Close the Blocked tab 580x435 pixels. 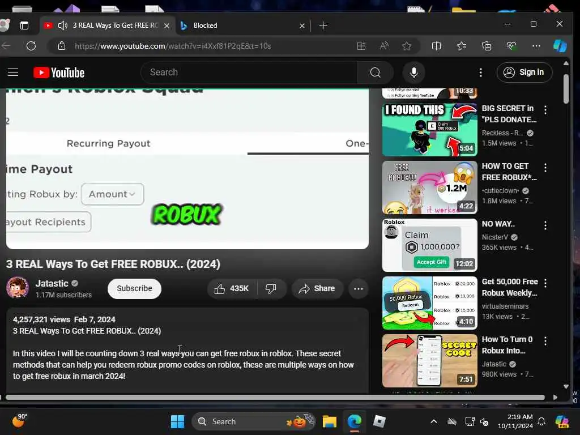coord(302,25)
